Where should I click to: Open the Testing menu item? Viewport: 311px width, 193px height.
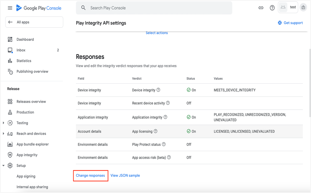(22, 123)
